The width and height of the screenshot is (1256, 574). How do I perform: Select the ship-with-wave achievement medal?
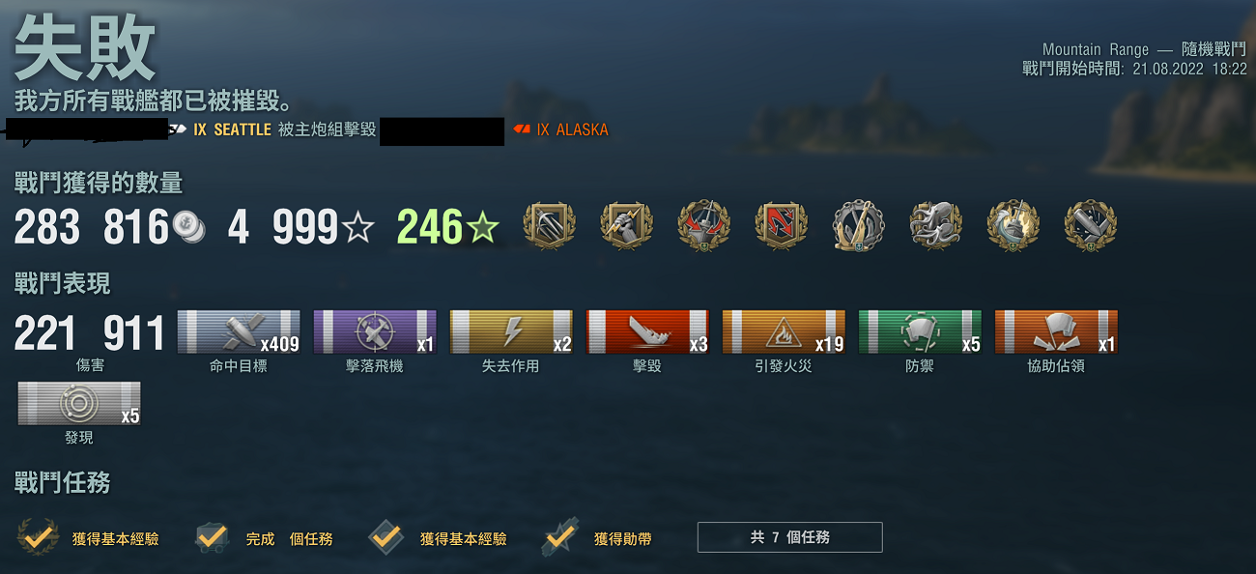click(1013, 226)
